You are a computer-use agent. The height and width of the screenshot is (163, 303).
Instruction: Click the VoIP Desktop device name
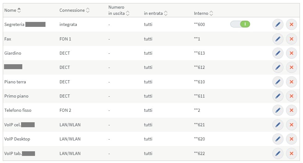(17, 139)
